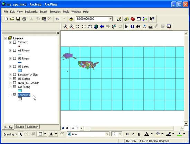Open the red ArcToolbox icon

point(133,19)
